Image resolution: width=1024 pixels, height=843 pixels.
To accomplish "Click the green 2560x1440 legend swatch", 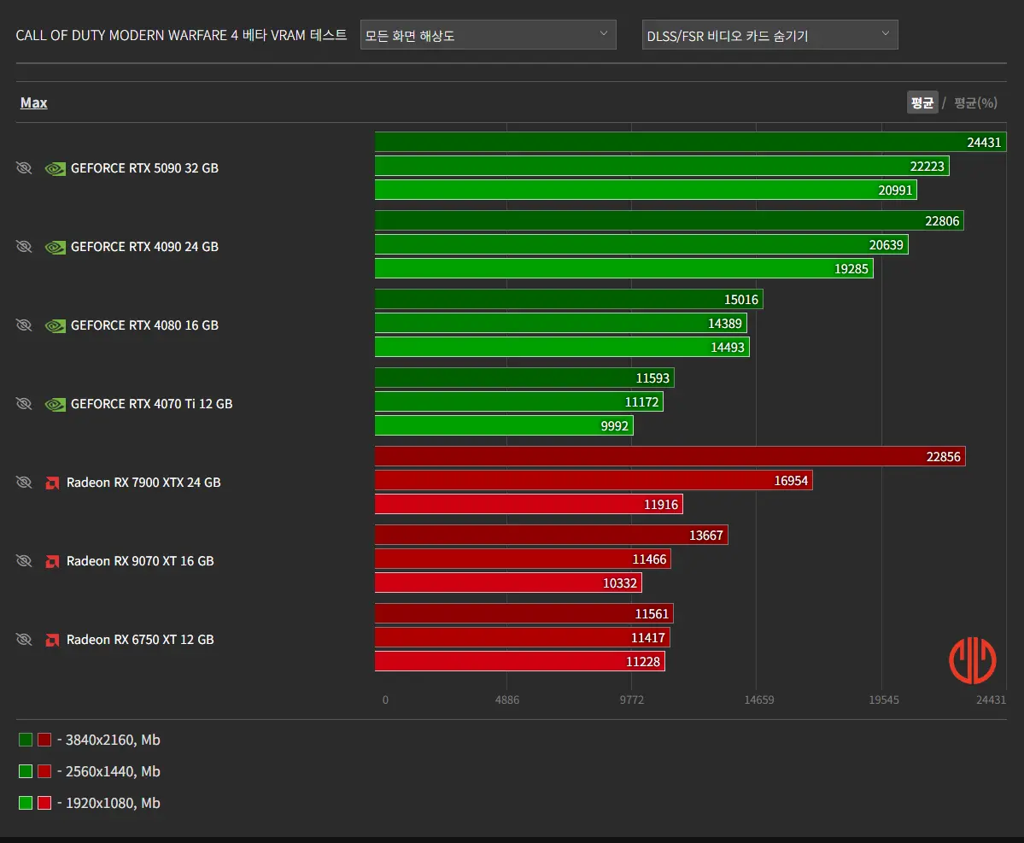I will tap(26, 771).
